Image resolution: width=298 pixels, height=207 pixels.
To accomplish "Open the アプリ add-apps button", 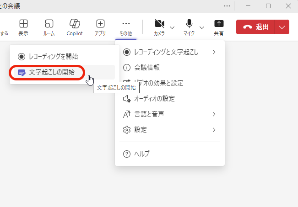I will (100, 27).
